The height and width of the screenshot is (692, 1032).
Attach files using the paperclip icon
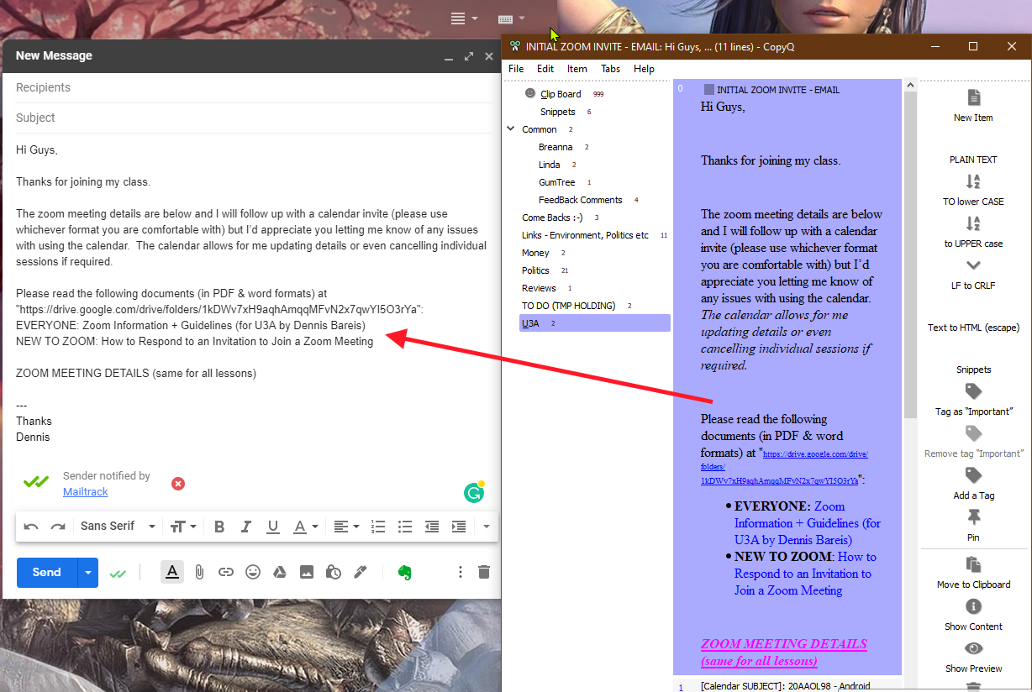199,572
